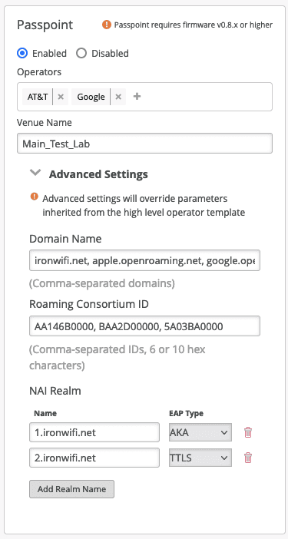Delete the 2.ironwifi.net realm row
288x539 pixels.
click(x=248, y=458)
